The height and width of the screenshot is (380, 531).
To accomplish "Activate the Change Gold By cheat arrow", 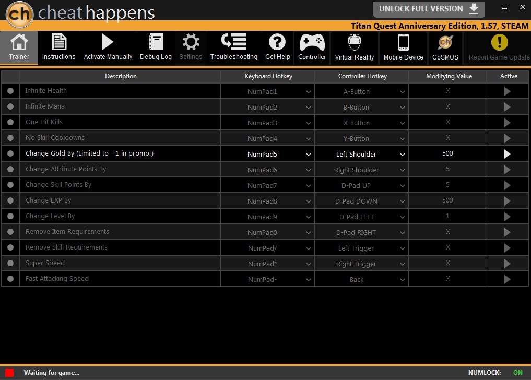I will click(x=507, y=154).
